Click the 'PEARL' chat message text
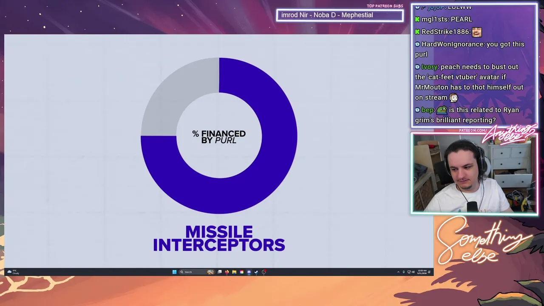The width and height of the screenshot is (544, 306). click(x=461, y=19)
